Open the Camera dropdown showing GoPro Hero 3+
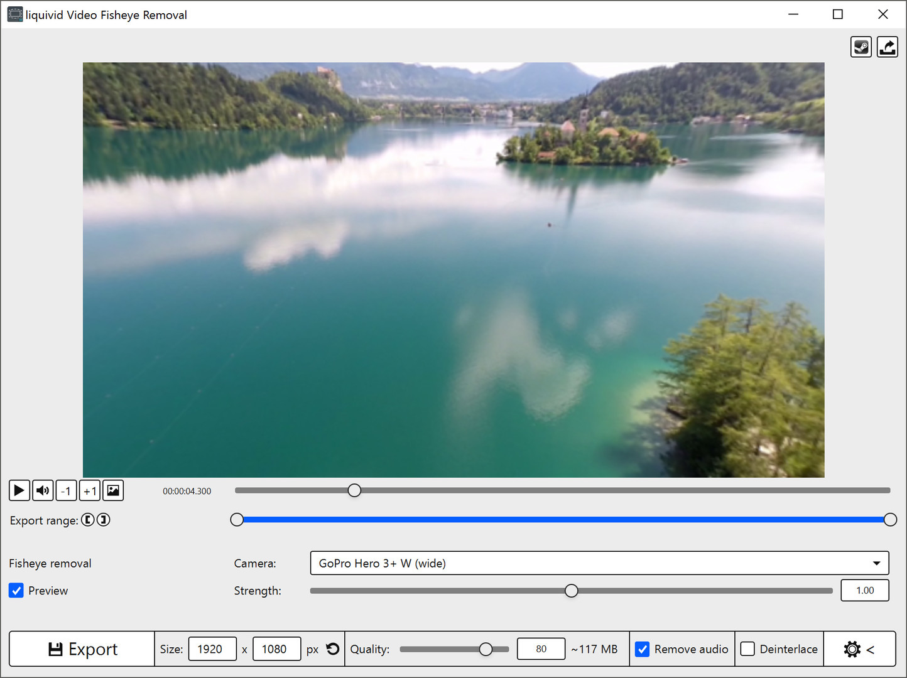 pos(599,563)
